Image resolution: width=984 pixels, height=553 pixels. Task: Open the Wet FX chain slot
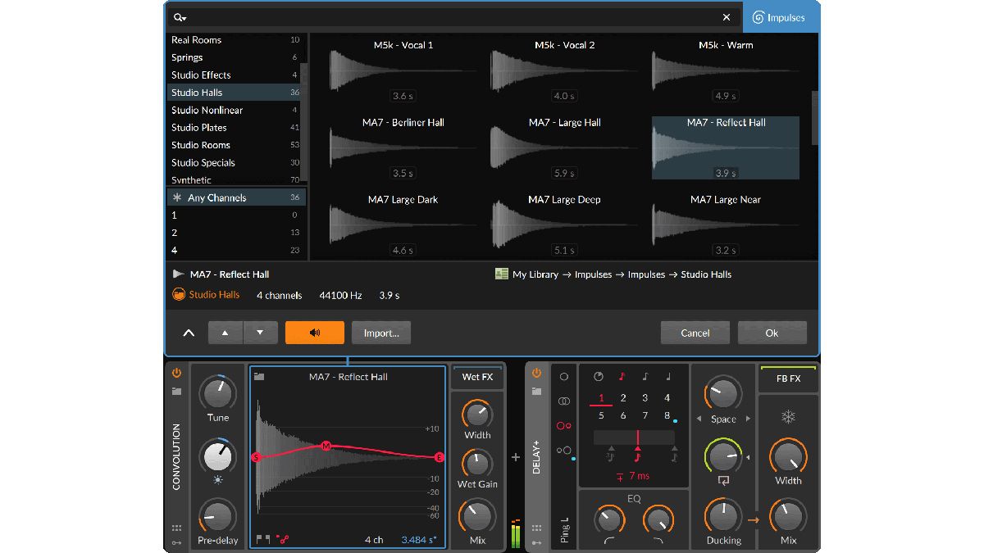(477, 377)
